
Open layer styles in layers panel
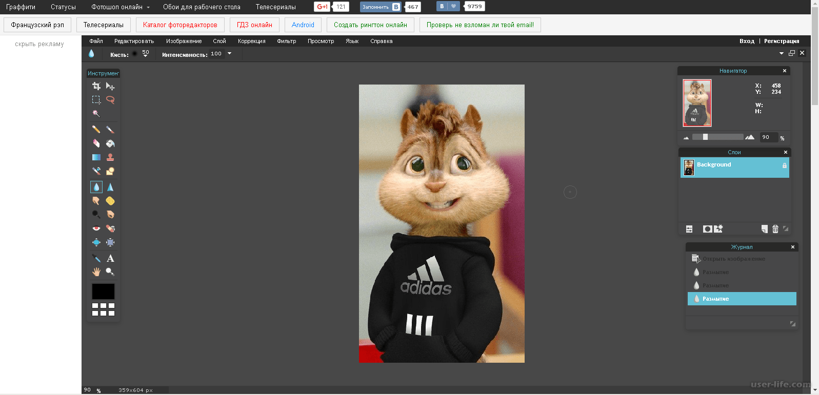(x=718, y=229)
